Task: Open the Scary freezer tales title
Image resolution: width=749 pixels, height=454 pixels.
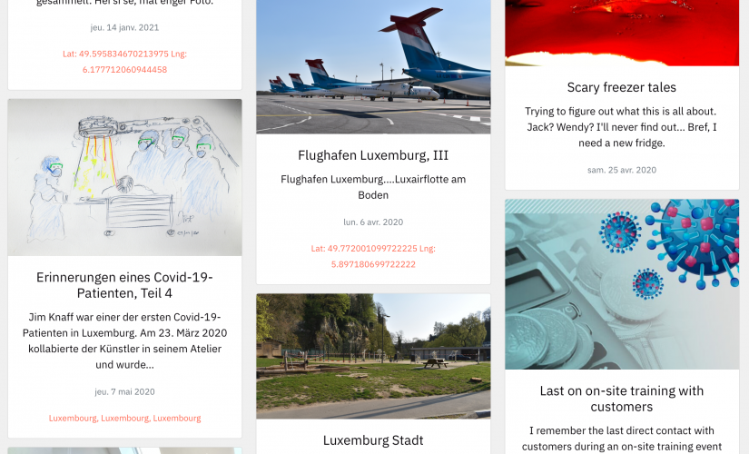Action: [x=622, y=87]
